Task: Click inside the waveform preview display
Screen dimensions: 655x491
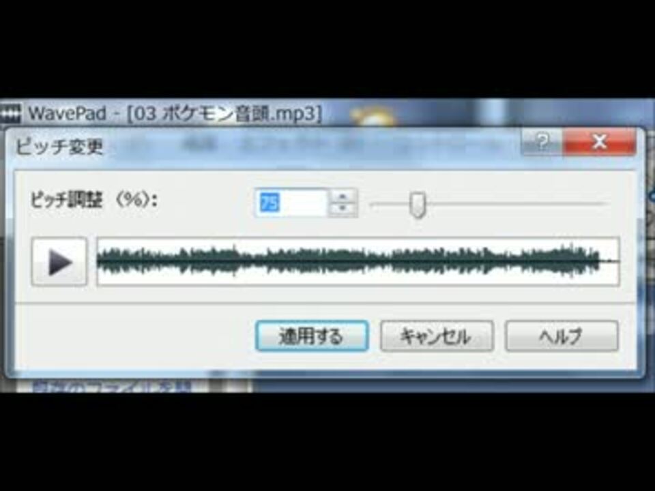Action: coord(358,262)
